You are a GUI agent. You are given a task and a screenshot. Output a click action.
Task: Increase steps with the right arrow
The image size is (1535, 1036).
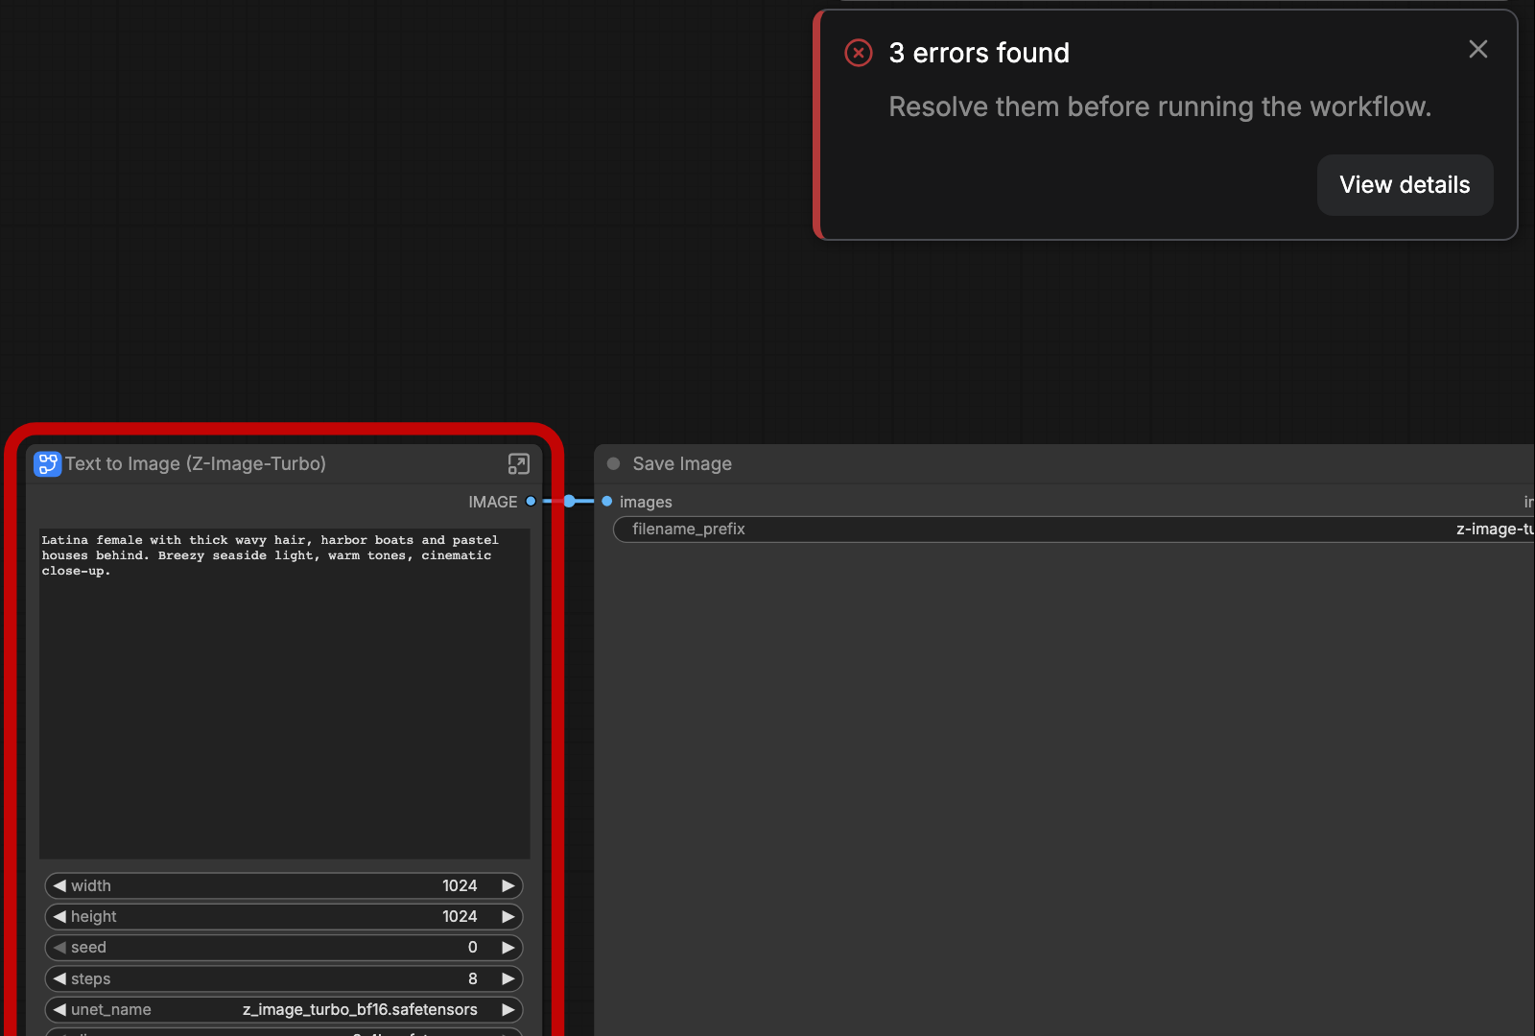coord(508,978)
